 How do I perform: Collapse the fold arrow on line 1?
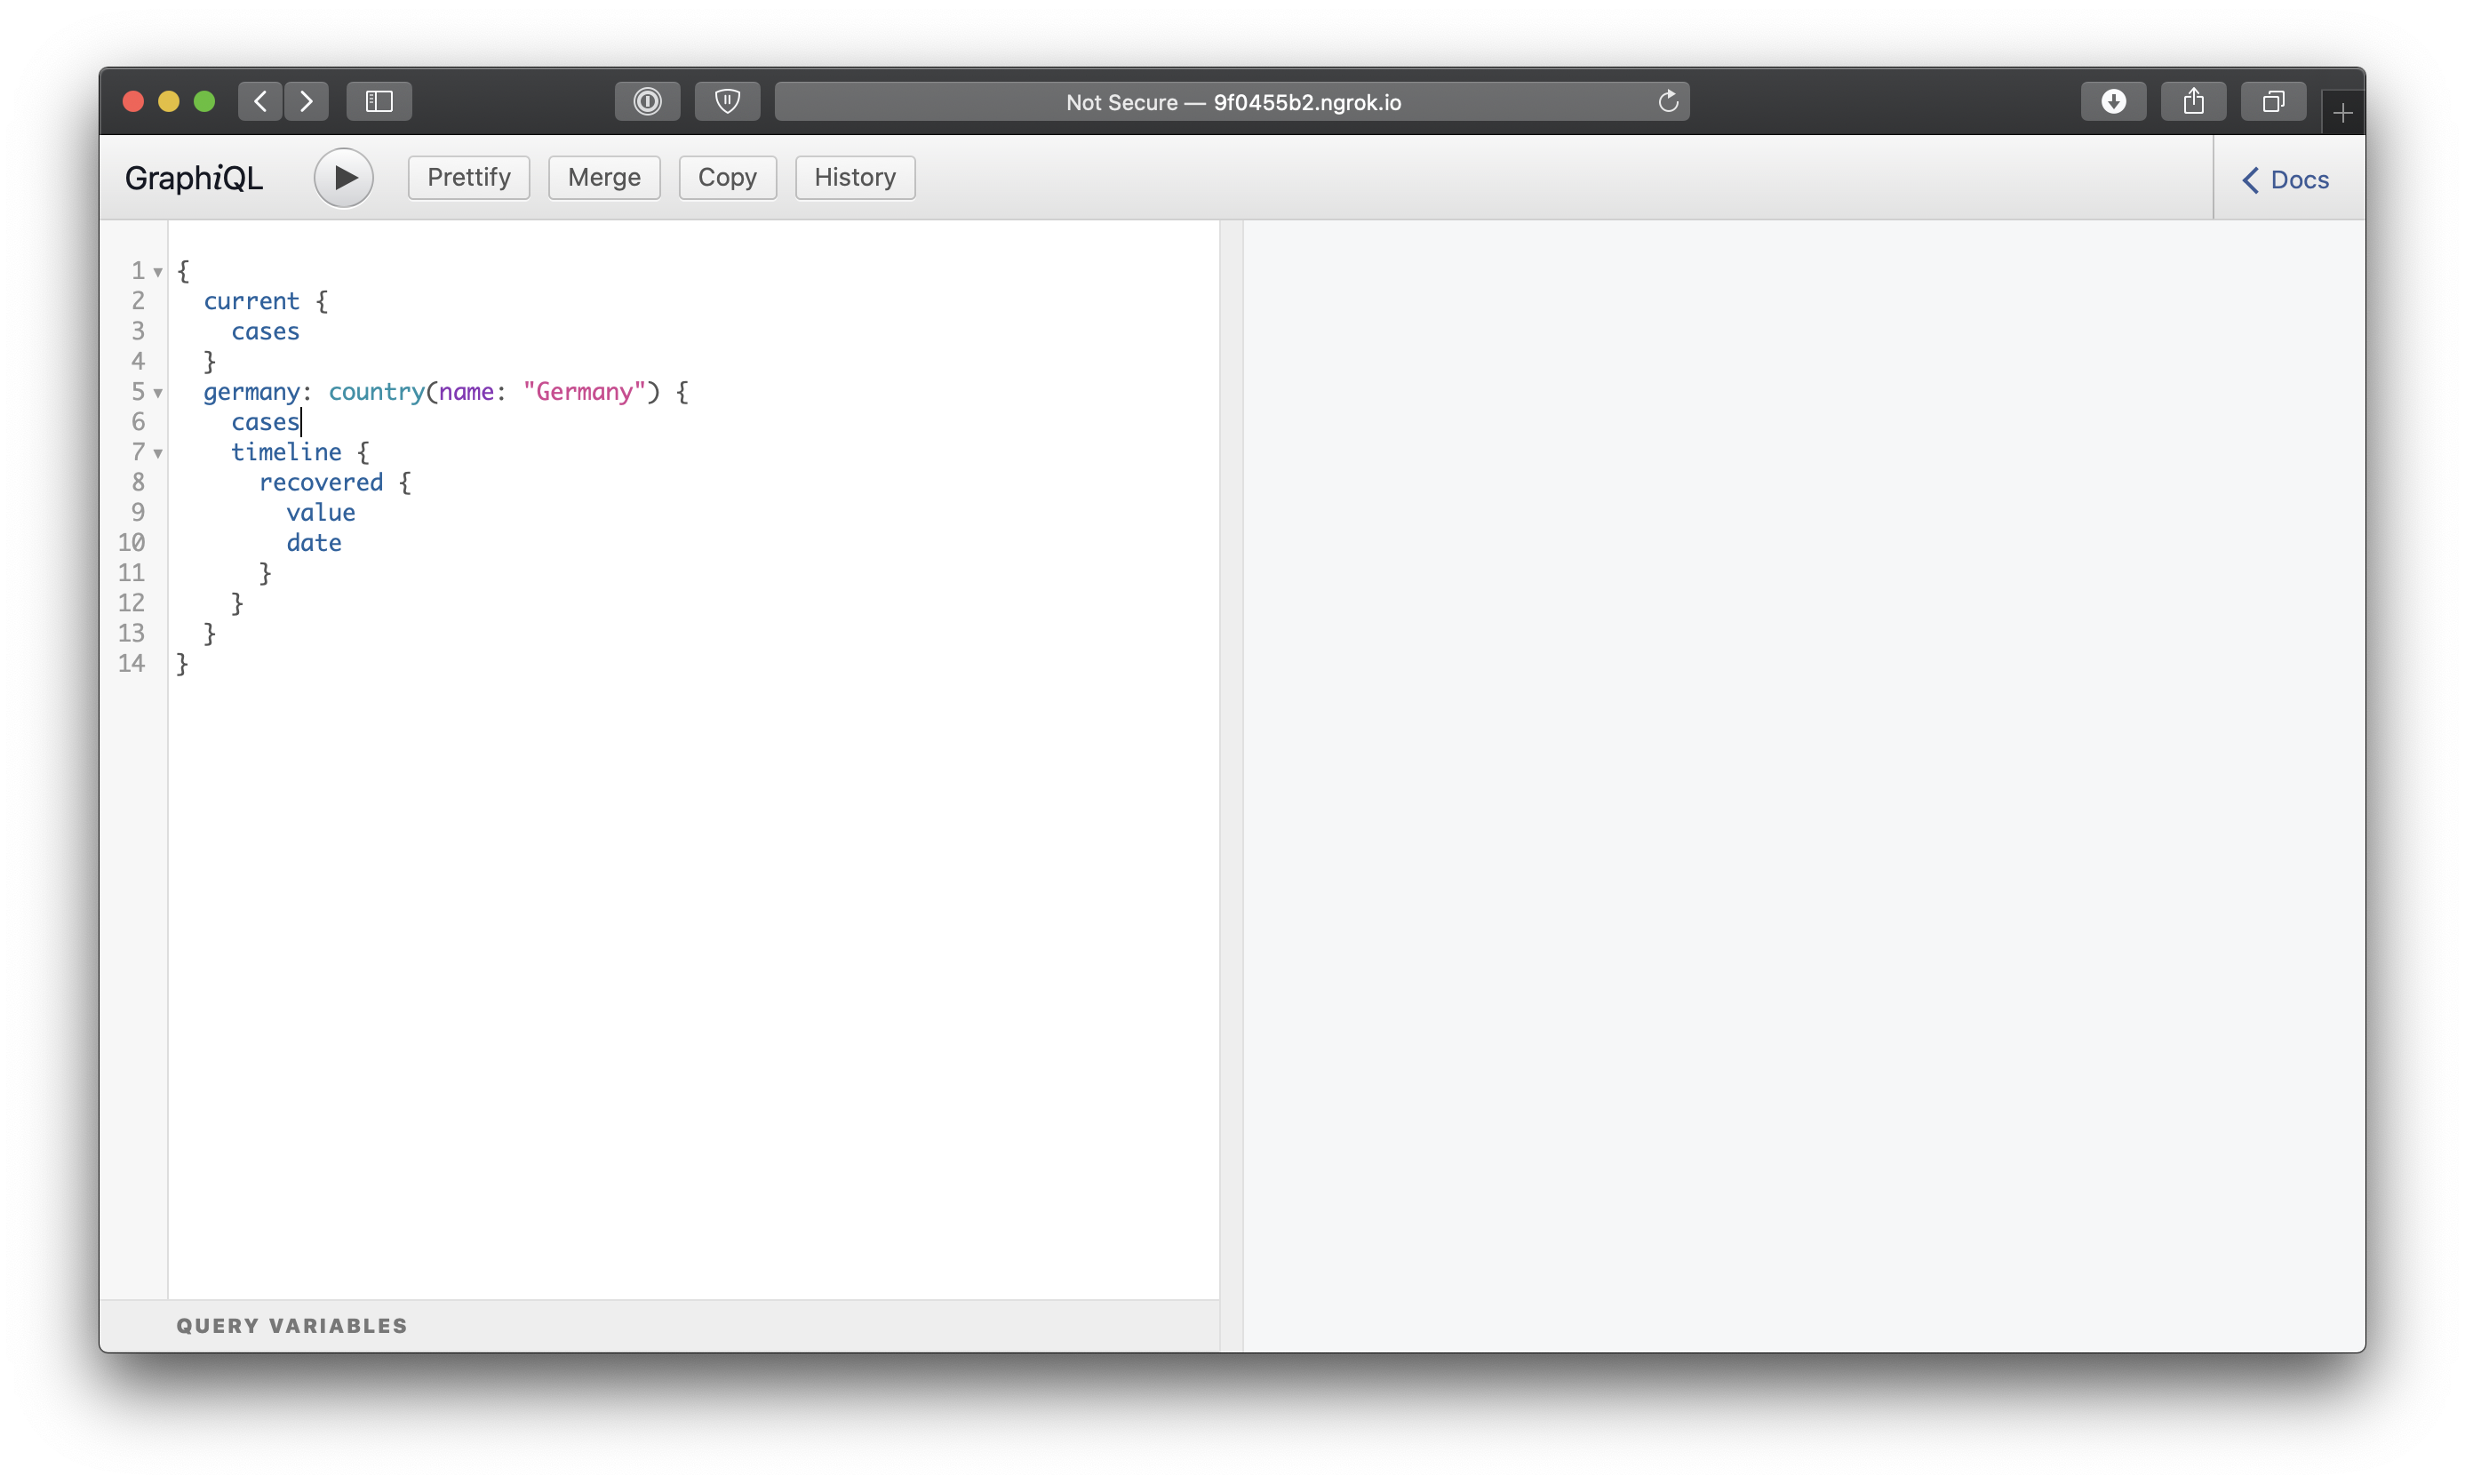tap(158, 272)
